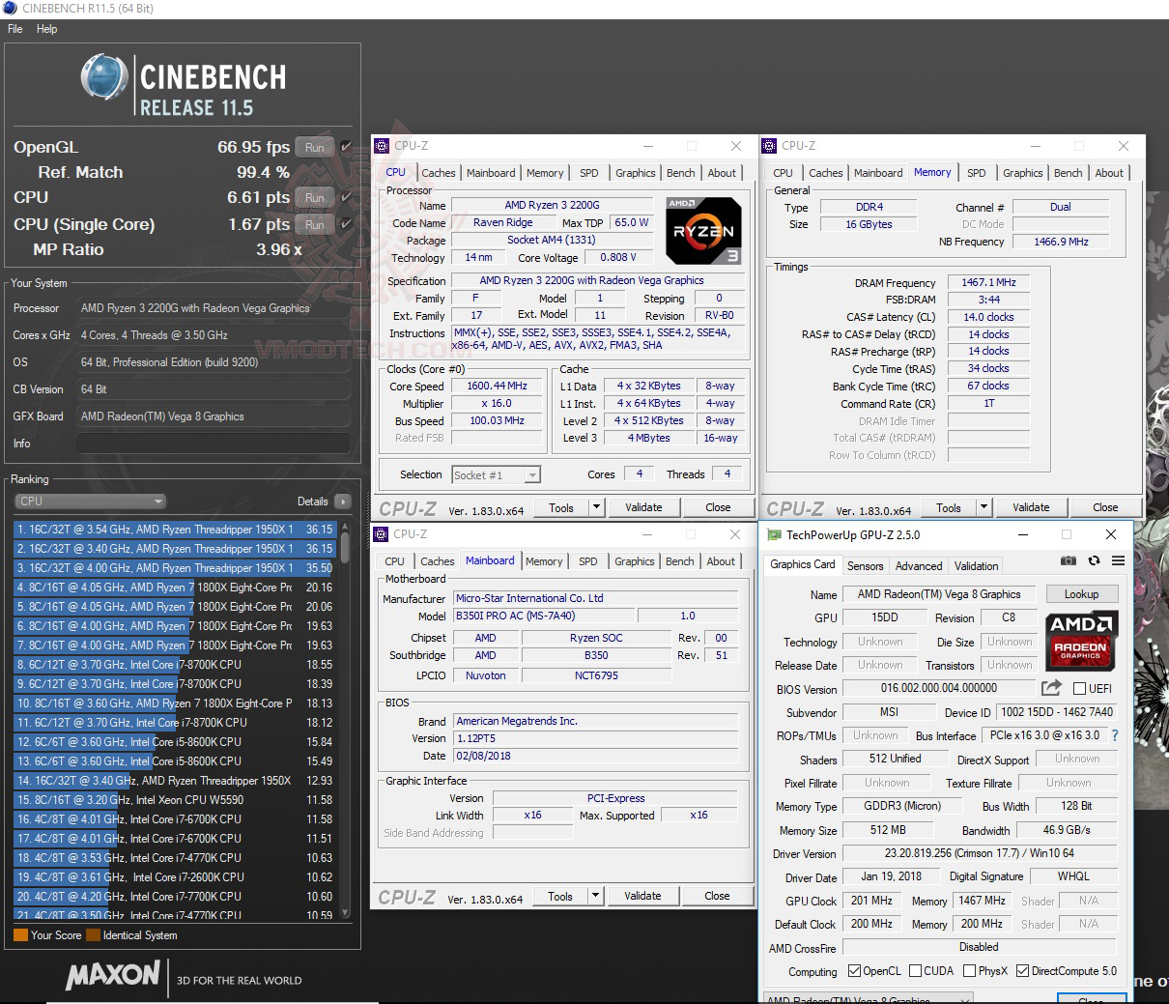Open Tools dropdown arrow in CPU-Z CPU window
Screen dimensions: 1169x1004
[597, 507]
